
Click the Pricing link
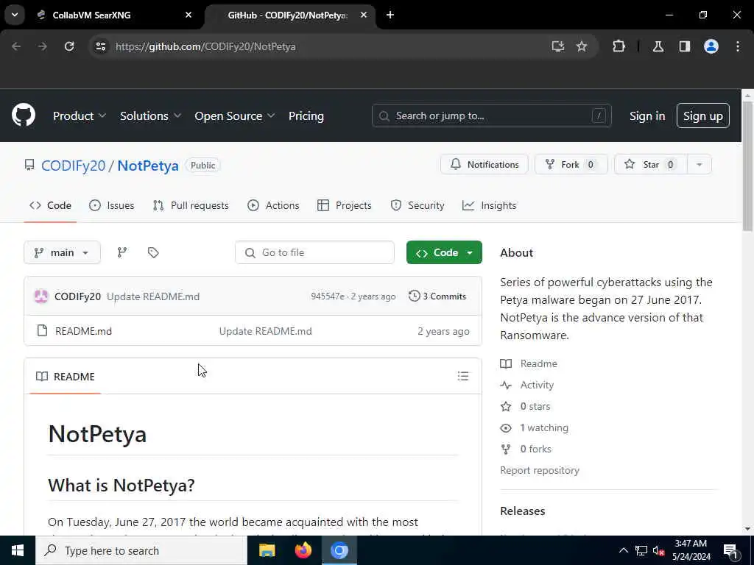point(306,116)
